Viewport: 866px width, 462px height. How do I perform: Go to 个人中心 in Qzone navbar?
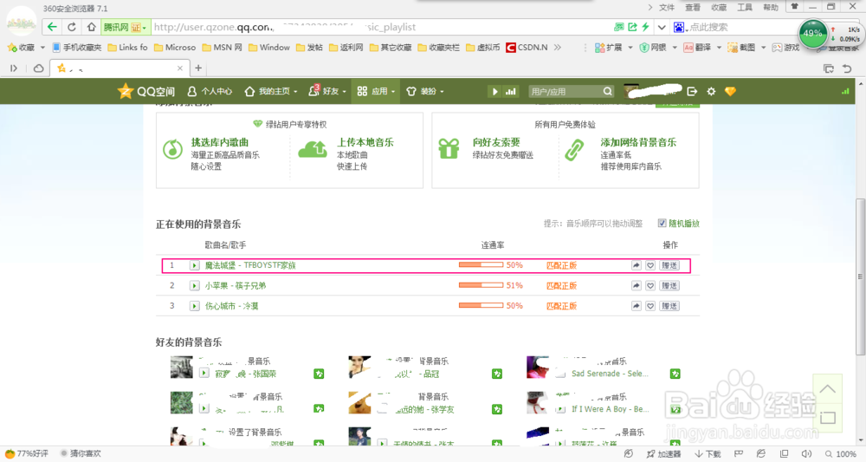pos(210,92)
